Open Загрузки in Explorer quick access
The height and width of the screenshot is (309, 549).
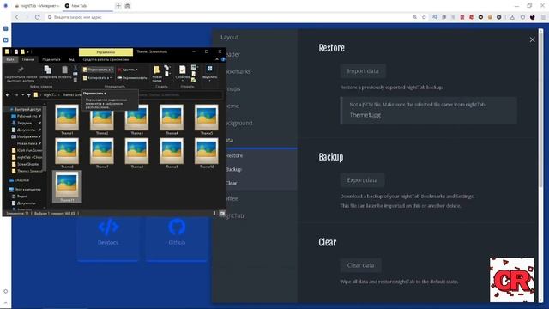pos(24,123)
